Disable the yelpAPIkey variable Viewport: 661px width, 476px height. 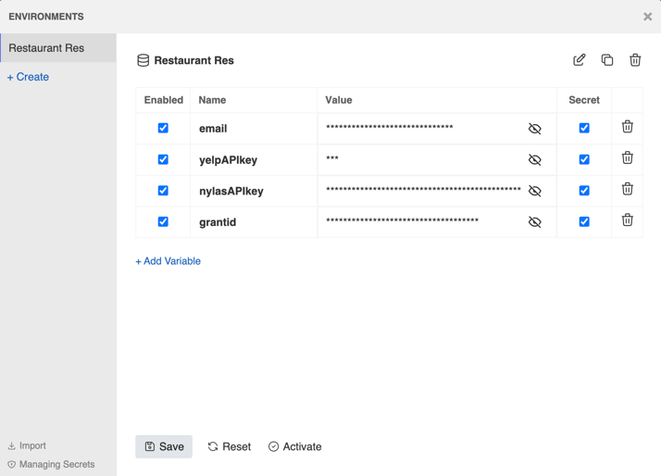tap(163, 159)
